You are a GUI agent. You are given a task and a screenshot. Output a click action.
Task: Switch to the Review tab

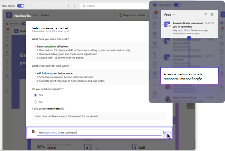(45, 15)
